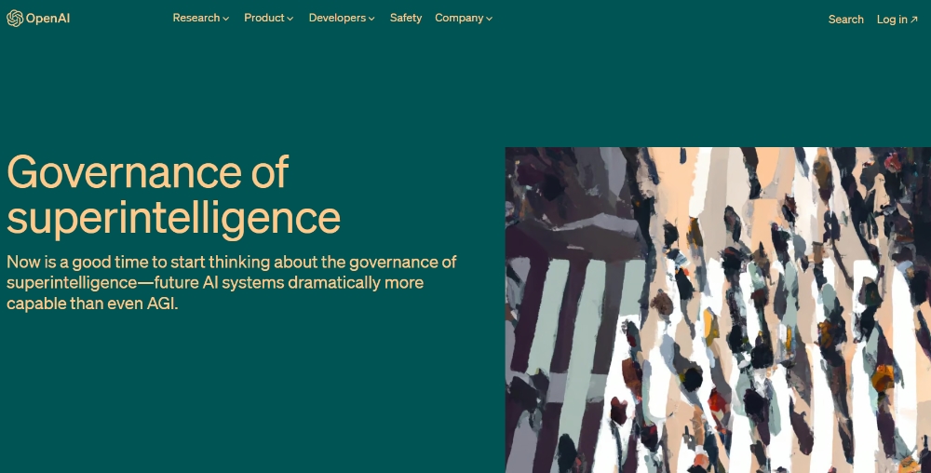The image size is (931, 473).
Task: Click the word Governance in the headline
Action: click(124, 172)
